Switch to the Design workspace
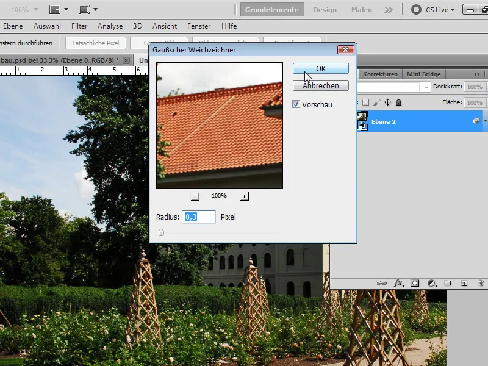Viewport: 488px width, 366px height. (325, 10)
